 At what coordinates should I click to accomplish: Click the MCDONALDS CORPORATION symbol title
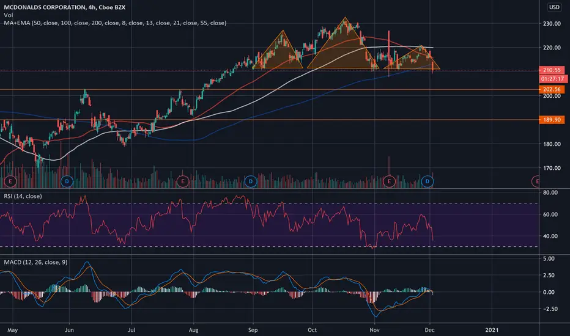(64, 7)
